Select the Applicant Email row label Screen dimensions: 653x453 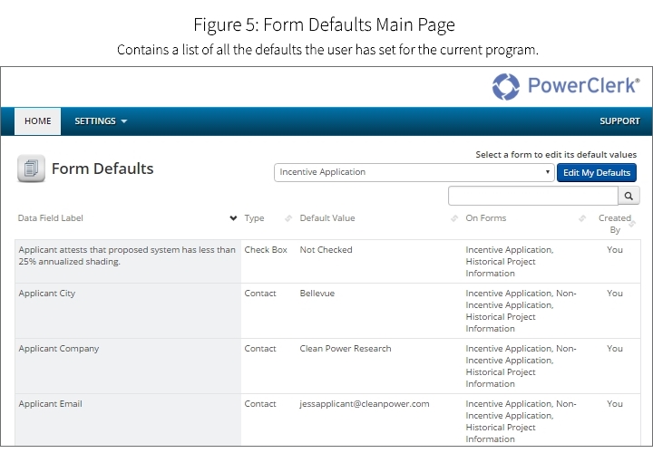(51, 404)
